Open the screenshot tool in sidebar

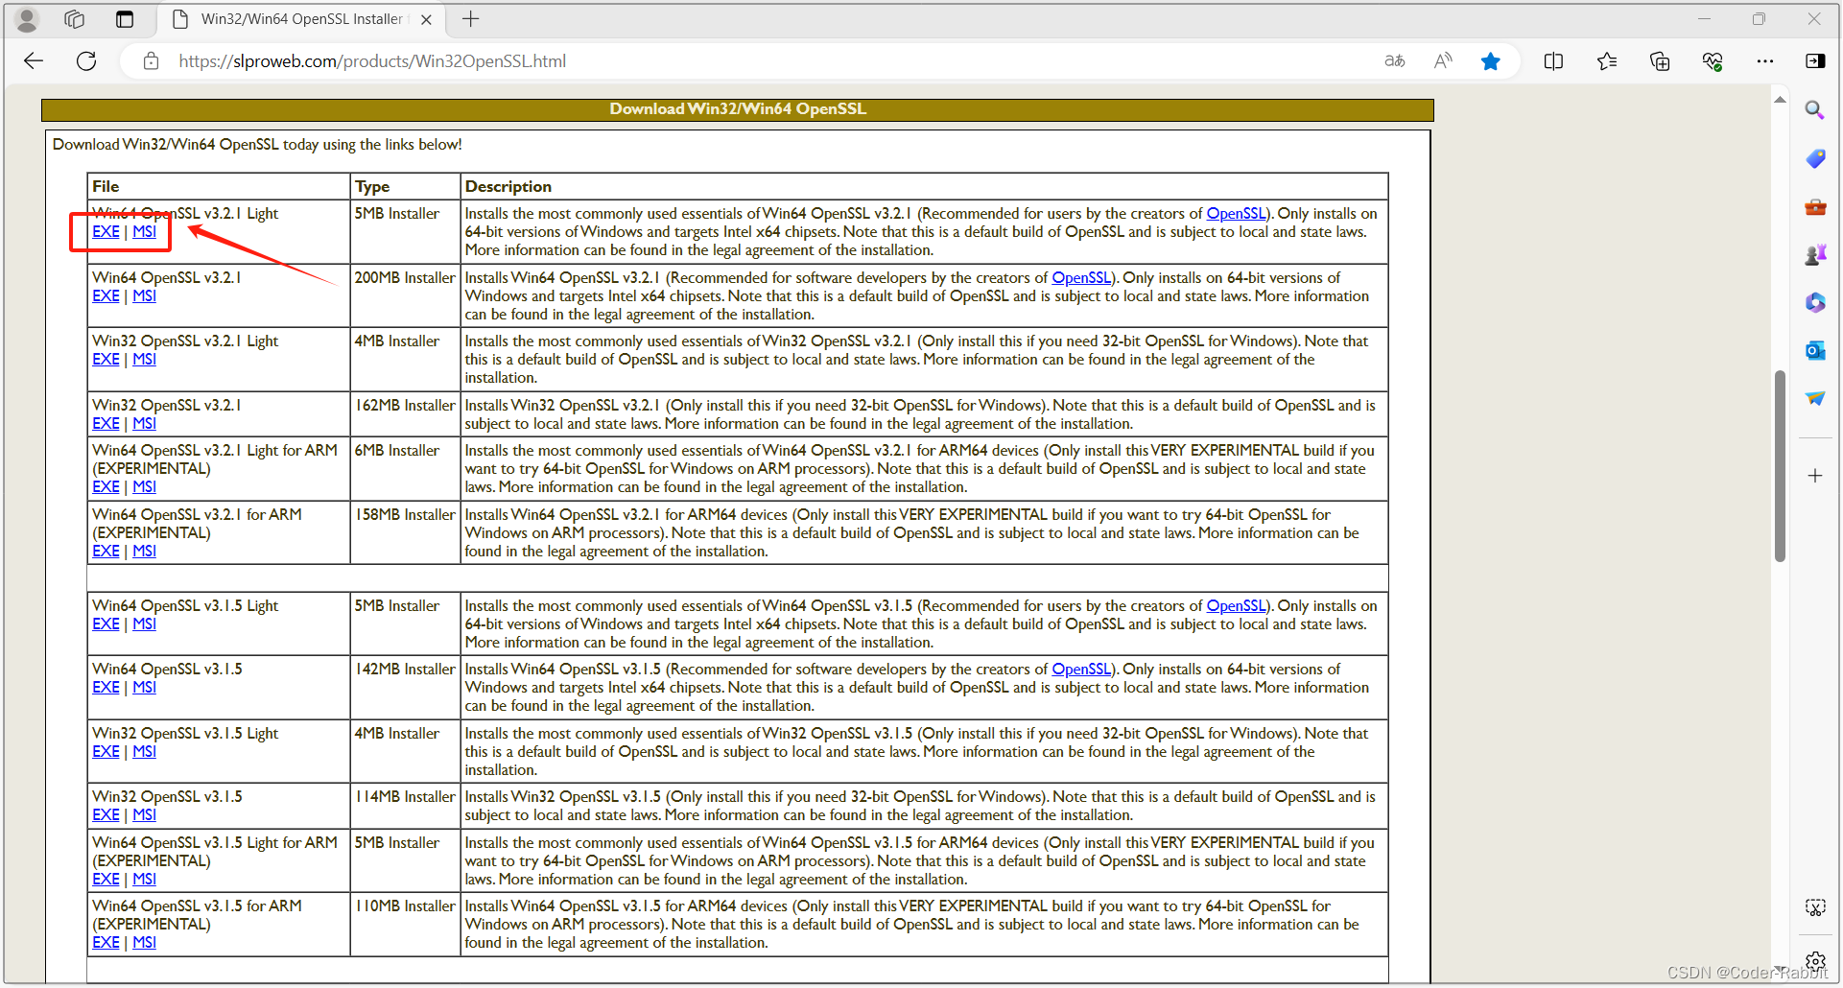point(1814,907)
